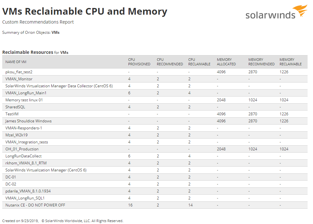The image size is (313, 224).
Task: Select the OH_01_Production VM name
Action: tap(22, 149)
